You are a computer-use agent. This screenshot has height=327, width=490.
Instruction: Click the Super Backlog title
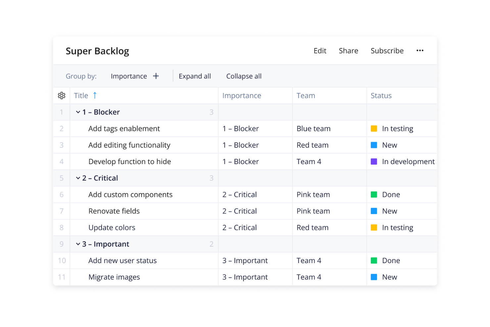[97, 51]
